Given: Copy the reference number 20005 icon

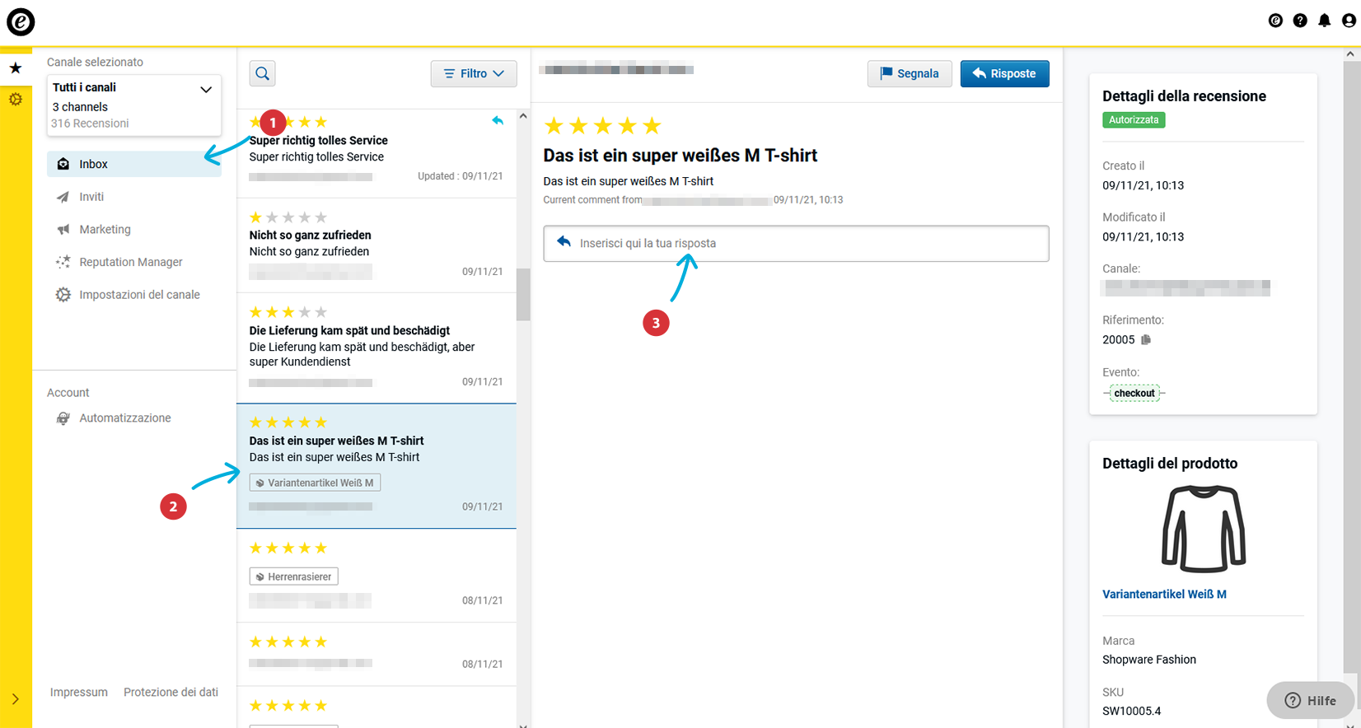Looking at the screenshot, I should pos(1145,339).
